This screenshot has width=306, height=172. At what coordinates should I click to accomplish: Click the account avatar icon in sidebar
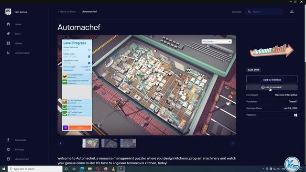[8, 159]
